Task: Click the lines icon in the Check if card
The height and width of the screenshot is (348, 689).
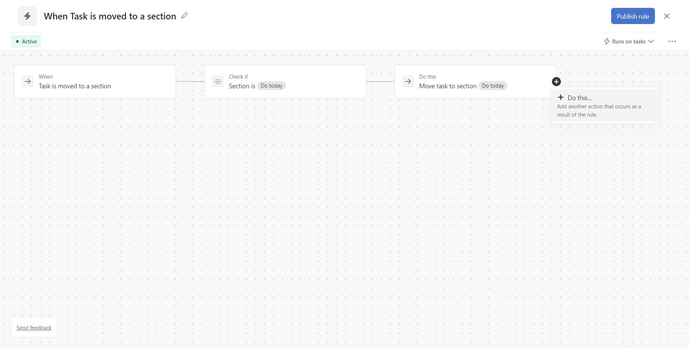Action: pyautogui.click(x=217, y=81)
